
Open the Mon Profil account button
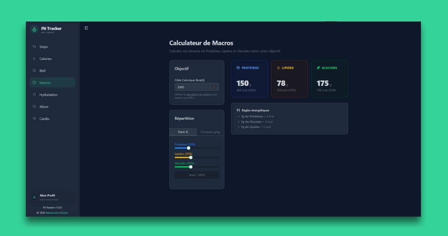pos(52,197)
